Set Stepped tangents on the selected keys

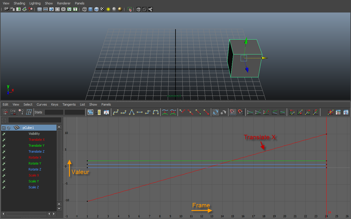coord(148,112)
